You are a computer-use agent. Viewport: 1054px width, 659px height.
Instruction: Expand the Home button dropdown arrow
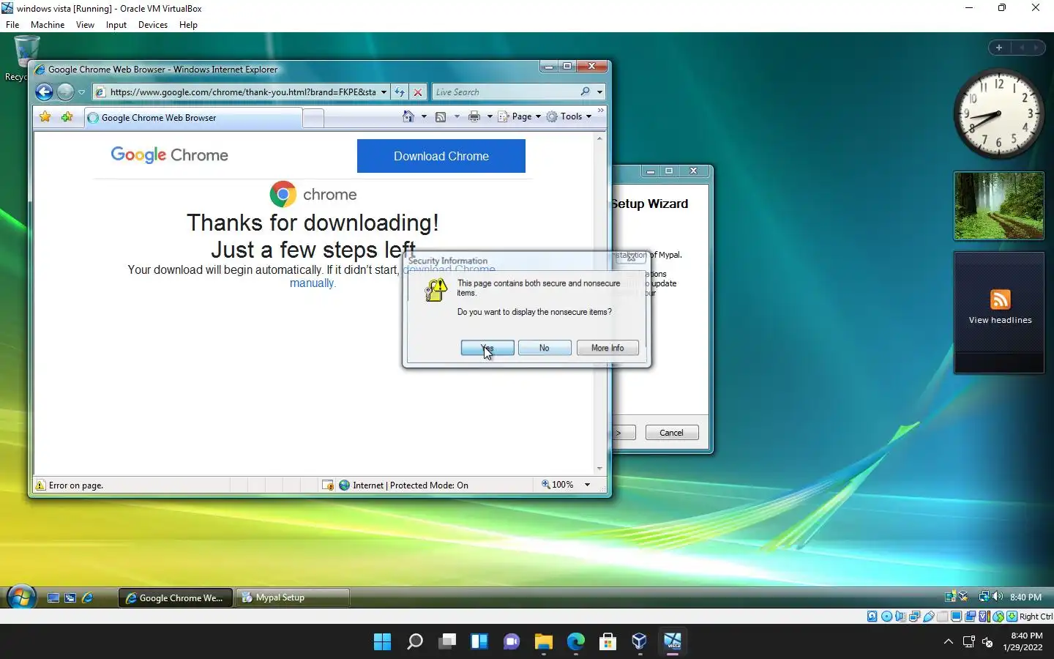click(x=424, y=116)
